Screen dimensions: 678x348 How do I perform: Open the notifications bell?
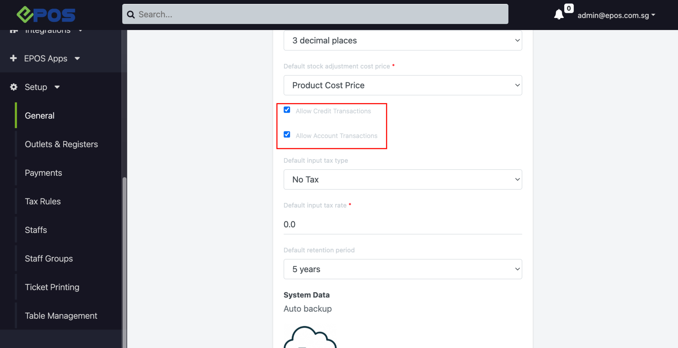point(559,15)
